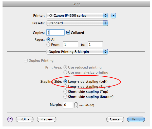The height and width of the screenshot is (129, 152).
Task: Open the Printer dropdown
Action: click(77, 16)
